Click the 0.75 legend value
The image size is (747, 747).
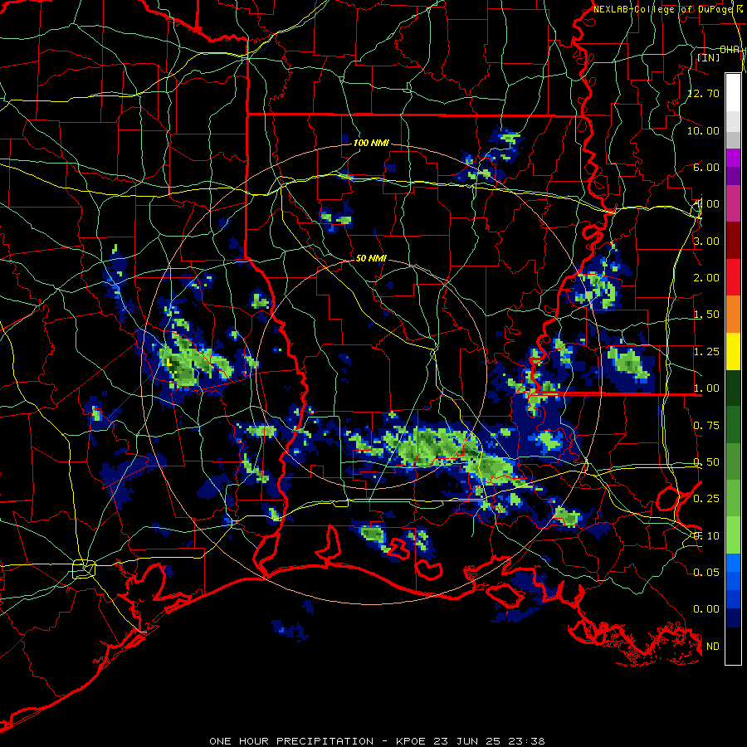(x=706, y=426)
